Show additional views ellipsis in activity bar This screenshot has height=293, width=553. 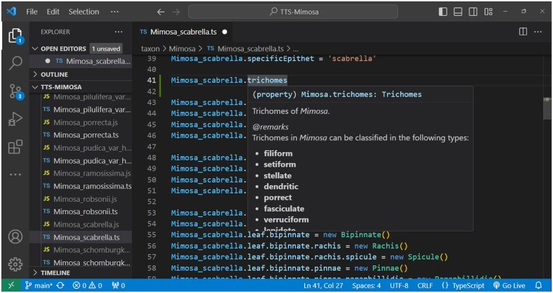point(15,174)
